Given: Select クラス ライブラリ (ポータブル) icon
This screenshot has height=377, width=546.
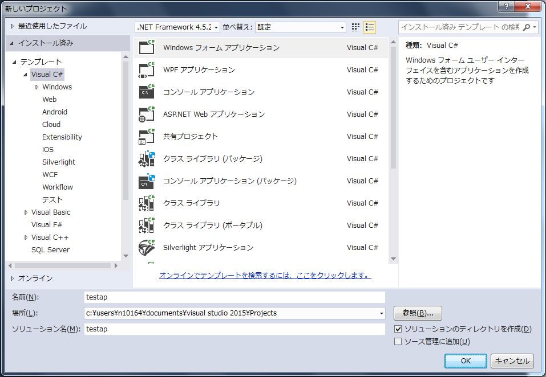Looking at the screenshot, I should [x=147, y=225].
